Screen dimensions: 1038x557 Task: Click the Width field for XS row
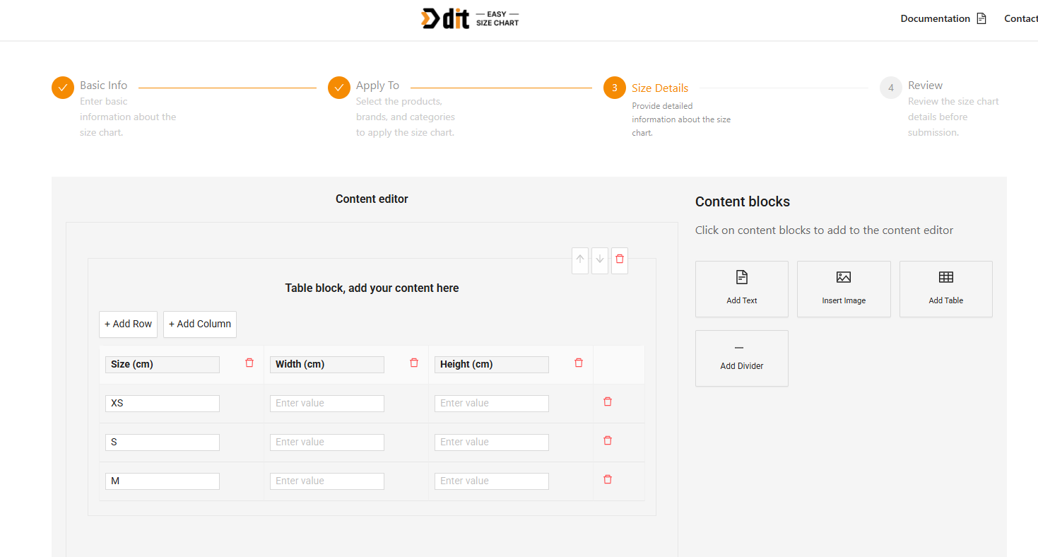326,404
